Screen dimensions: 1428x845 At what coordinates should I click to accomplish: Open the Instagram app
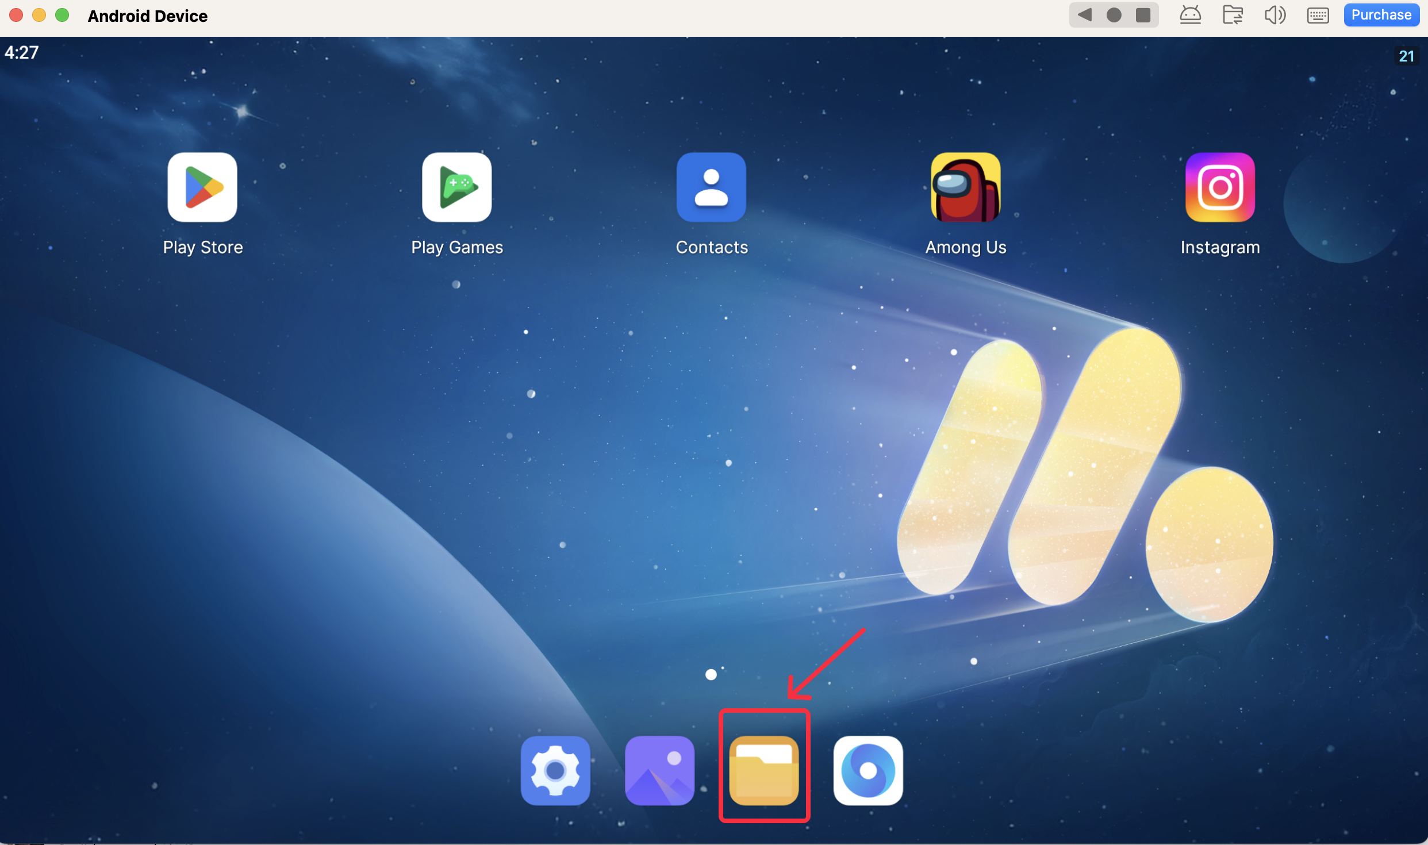(1220, 187)
